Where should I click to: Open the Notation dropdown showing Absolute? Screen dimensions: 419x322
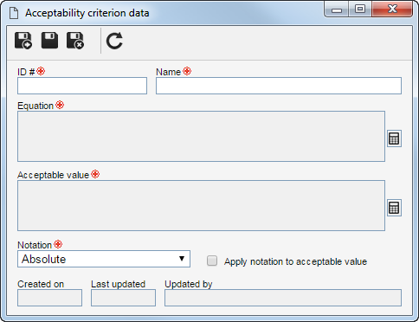click(104, 259)
